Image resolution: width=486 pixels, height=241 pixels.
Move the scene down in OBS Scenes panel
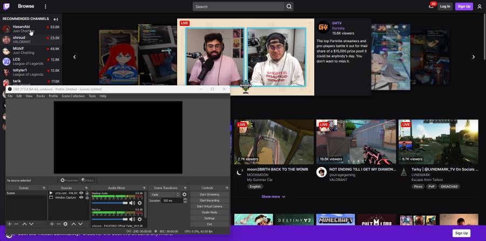(x=32, y=224)
